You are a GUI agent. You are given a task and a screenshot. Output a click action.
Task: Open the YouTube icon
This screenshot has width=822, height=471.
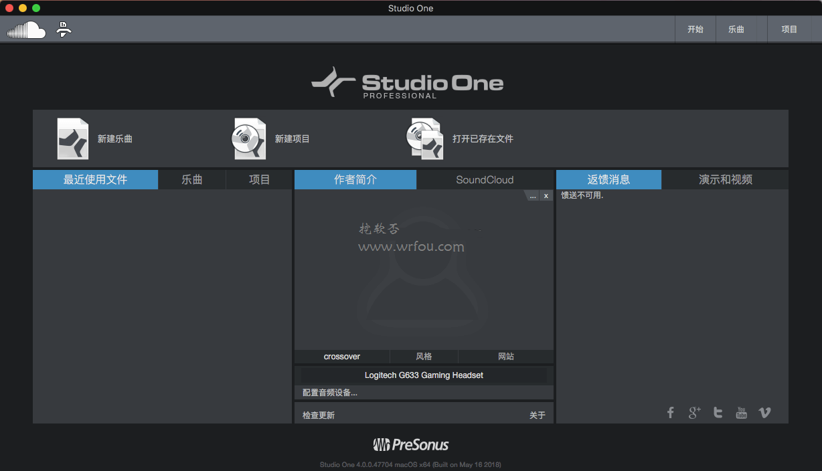pos(741,413)
